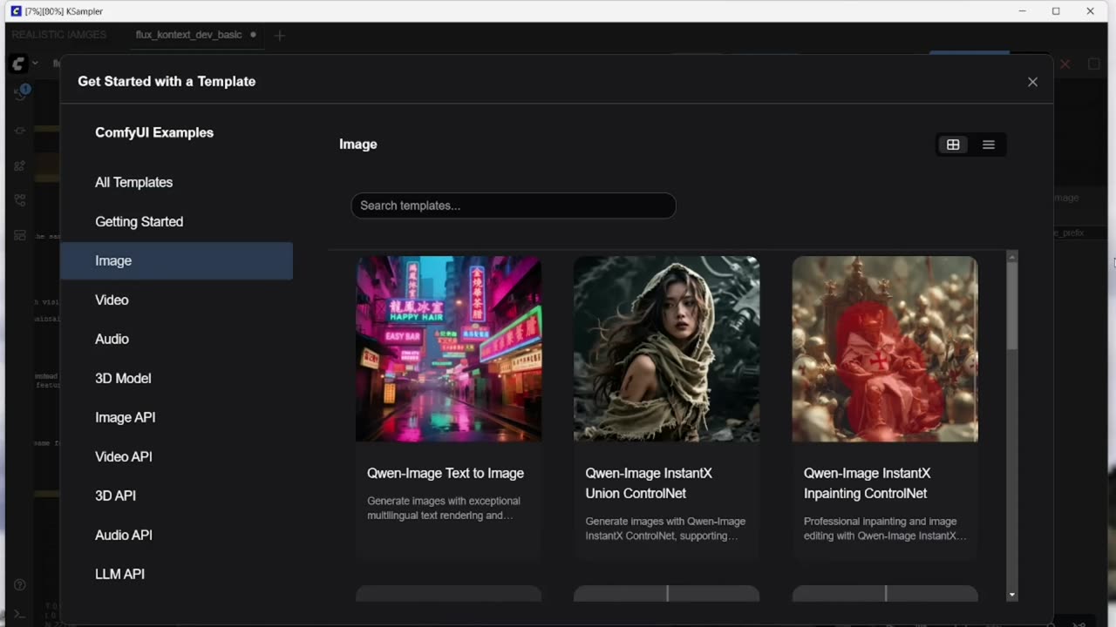Viewport: 1116px width, 627px height.
Task: Select the All Templates category
Action: [x=176, y=182]
